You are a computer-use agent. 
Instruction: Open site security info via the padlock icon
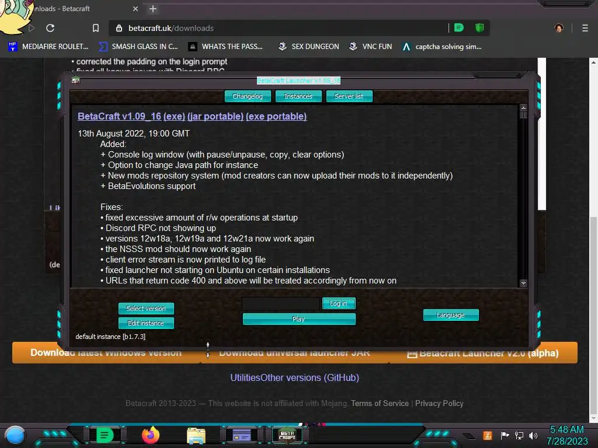pos(119,28)
